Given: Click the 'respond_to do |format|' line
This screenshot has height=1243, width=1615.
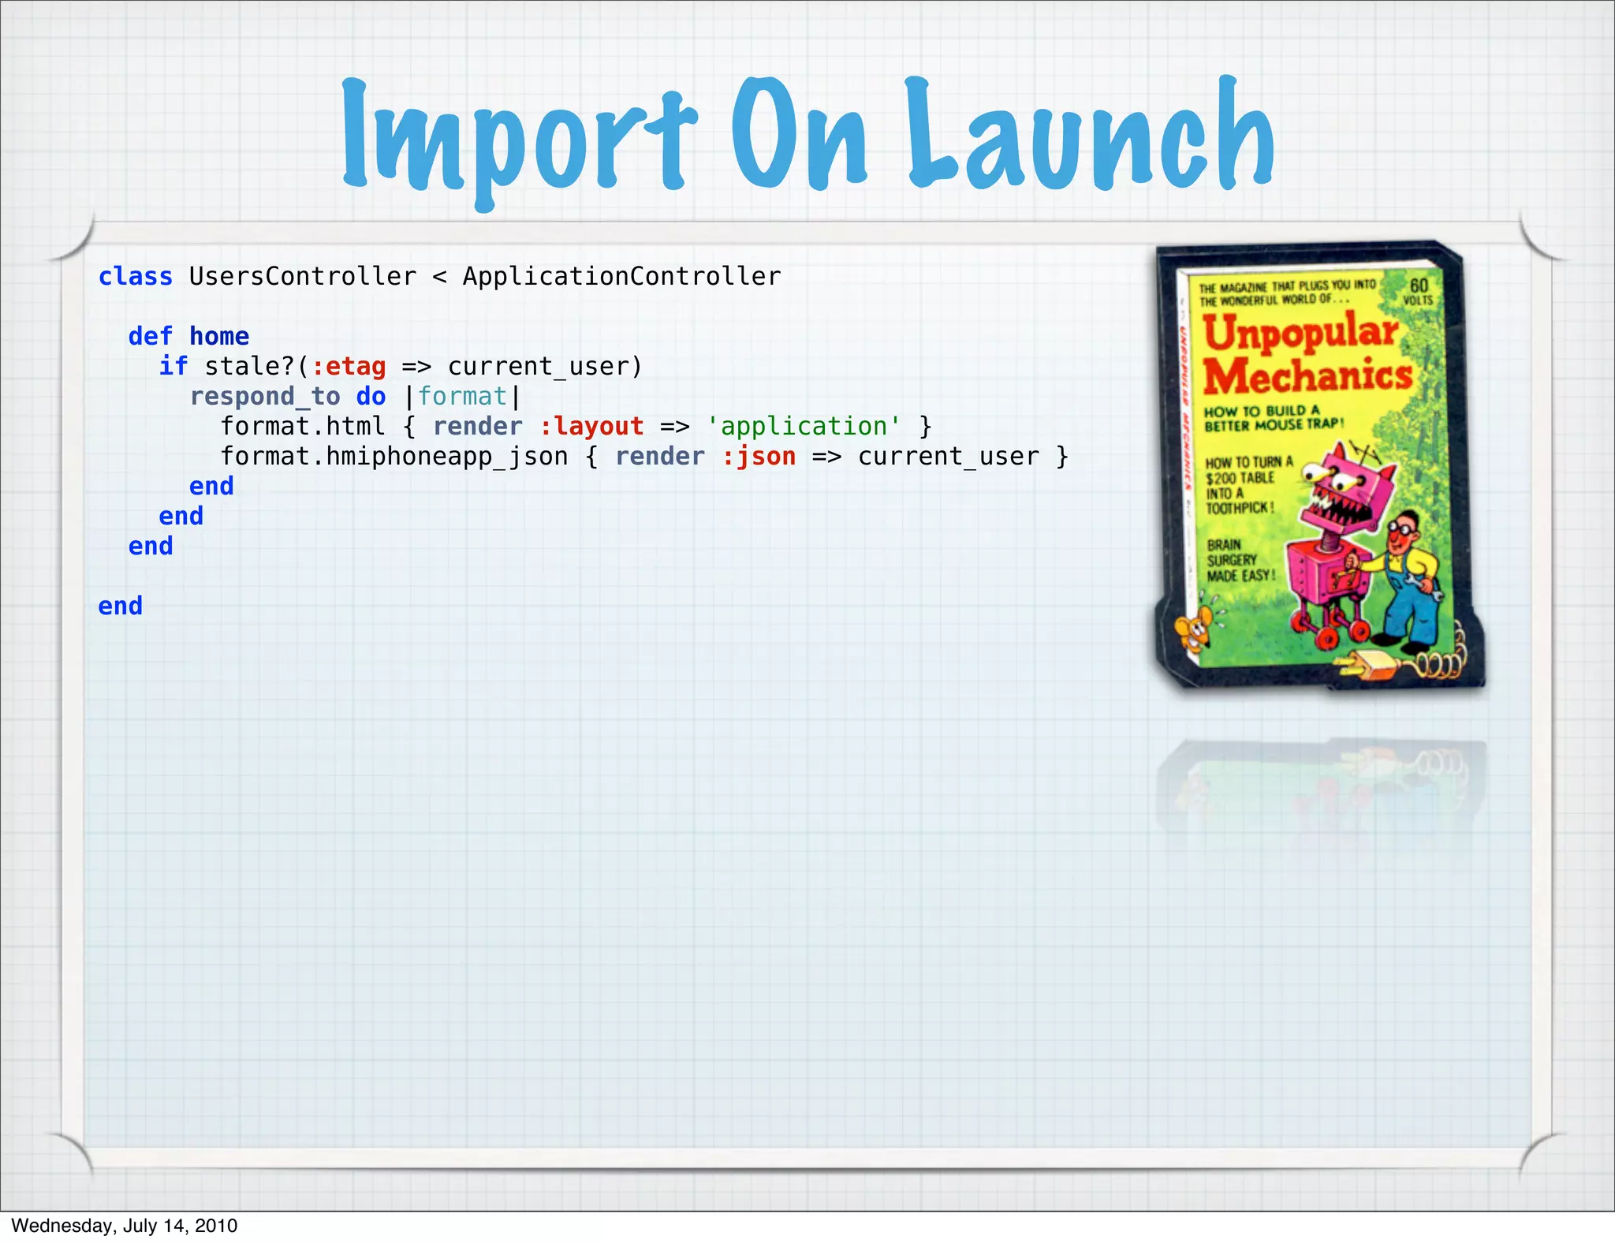Looking at the screenshot, I should click(356, 397).
